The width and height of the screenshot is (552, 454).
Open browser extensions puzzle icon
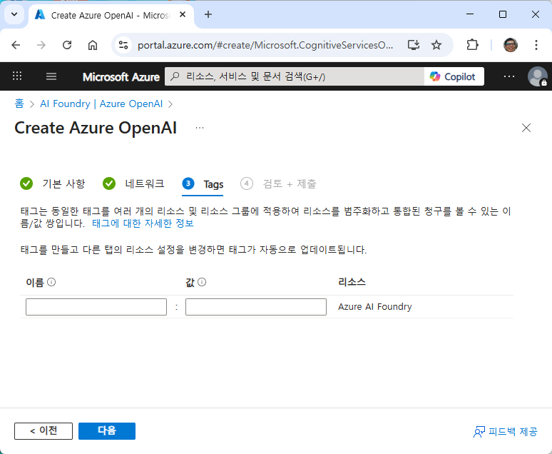(x=472, y=45)
